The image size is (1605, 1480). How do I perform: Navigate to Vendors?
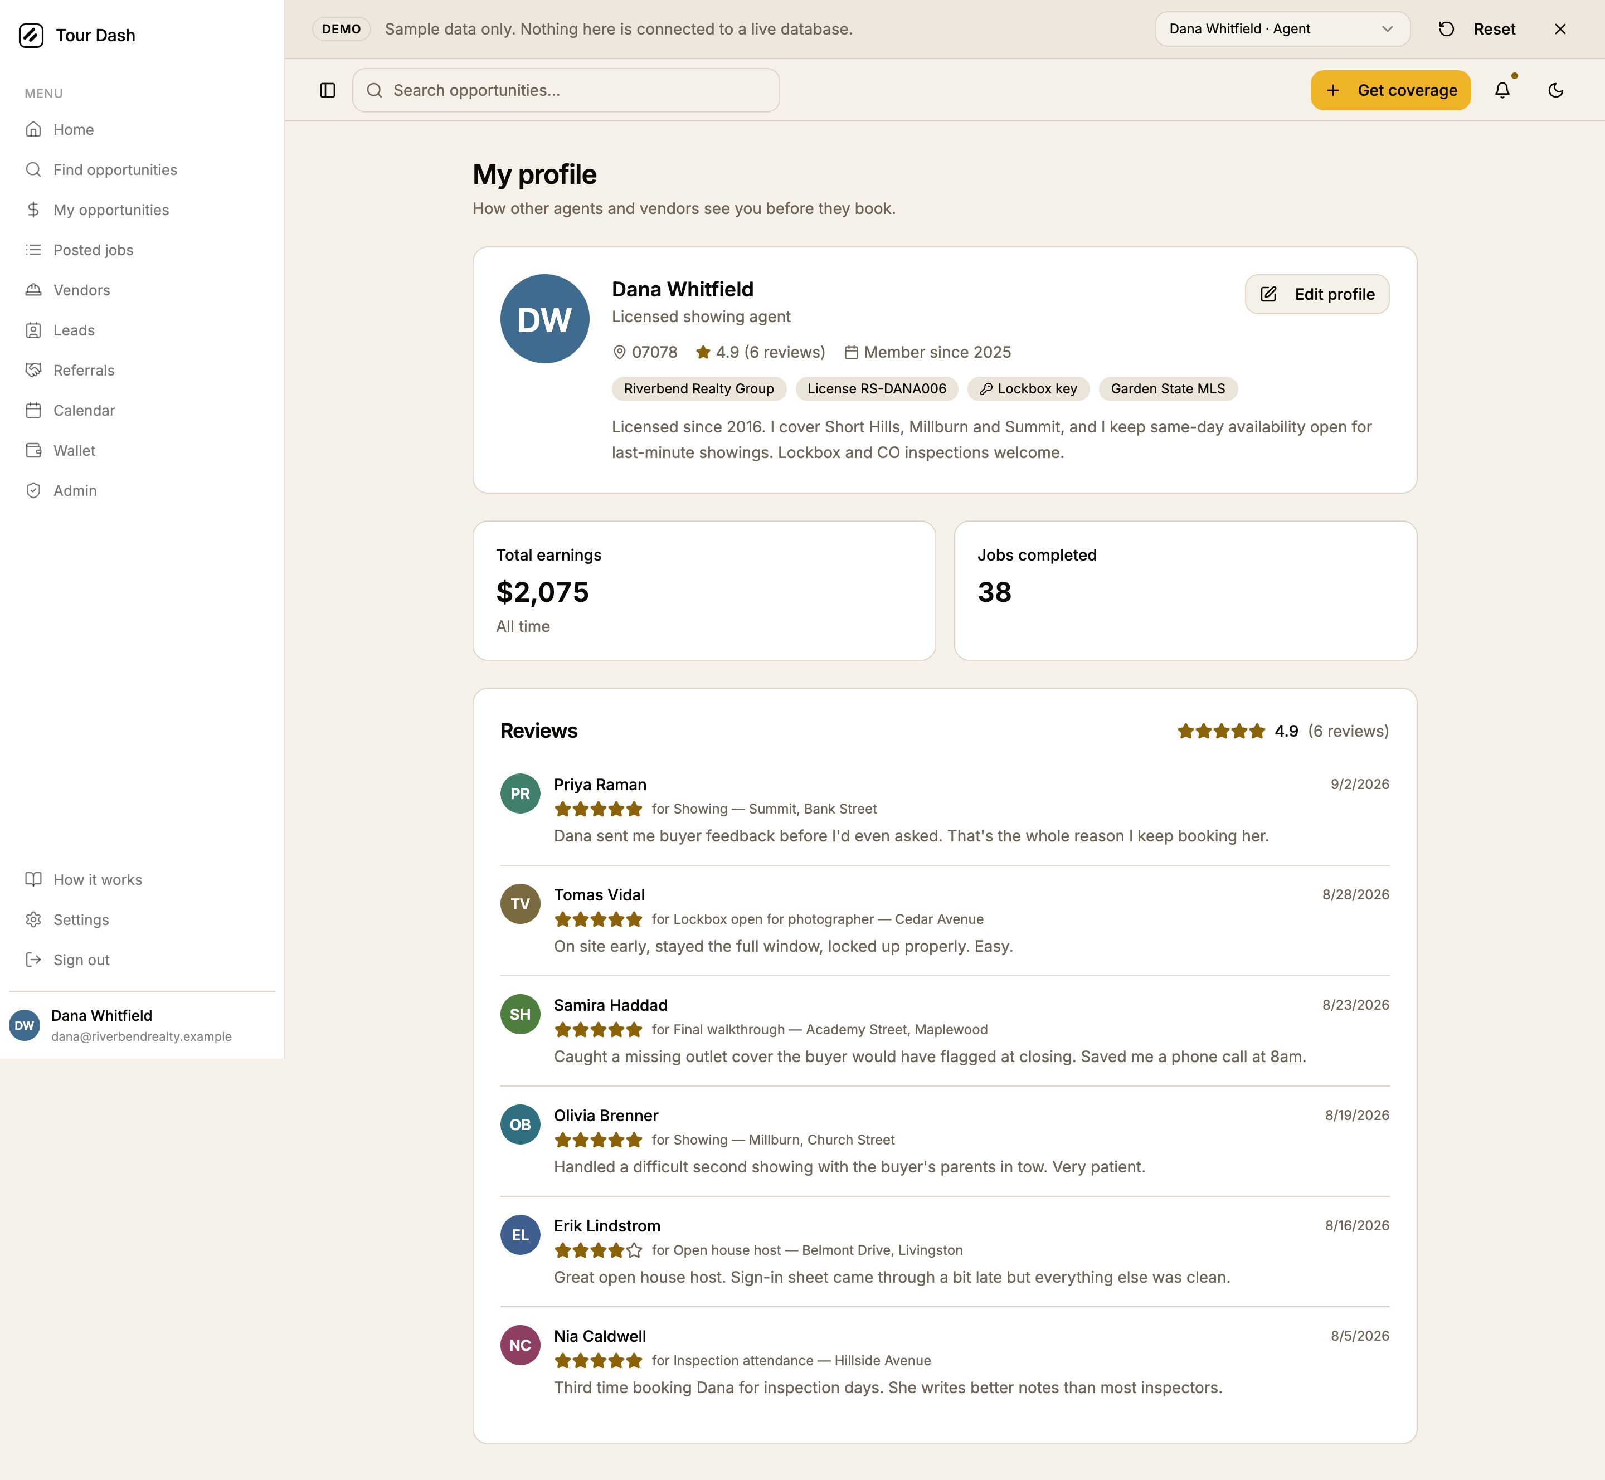(x=143, y=290)
